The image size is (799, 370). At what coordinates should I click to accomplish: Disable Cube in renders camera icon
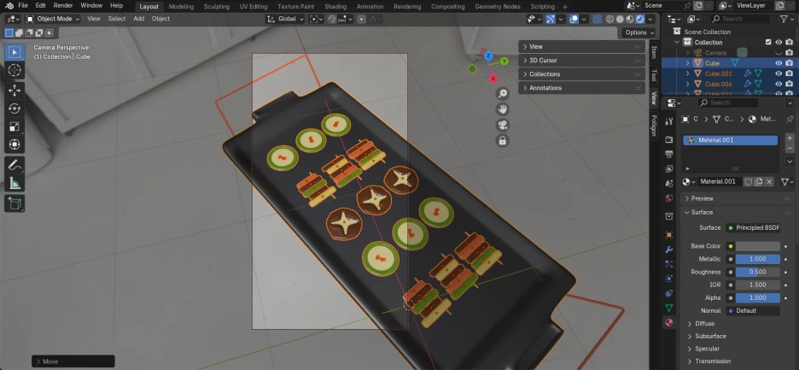click(x=790, y=63)
